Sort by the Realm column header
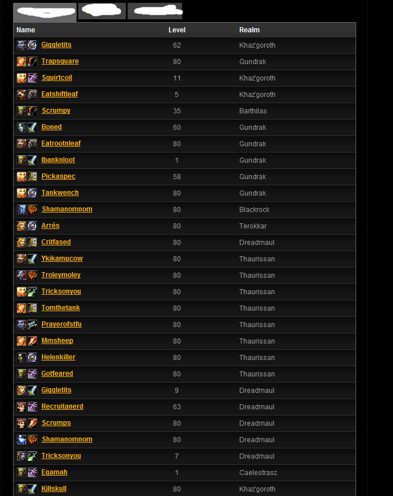The height and width of the screenshot is (496, 393). click(x=250, y=30)
